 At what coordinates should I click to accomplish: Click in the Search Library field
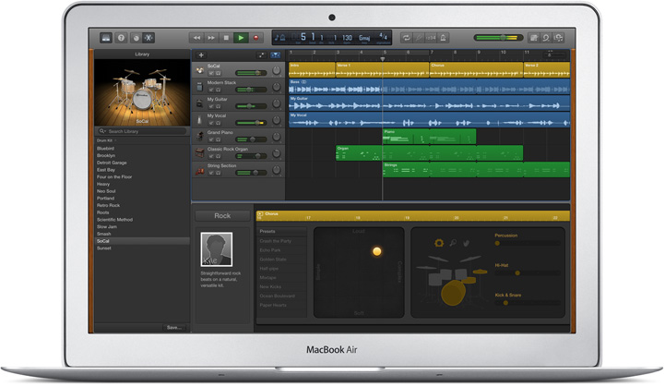click(x=142, y=132)
